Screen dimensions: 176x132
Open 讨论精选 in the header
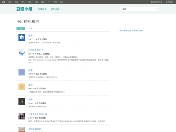[x=42, y=9]
